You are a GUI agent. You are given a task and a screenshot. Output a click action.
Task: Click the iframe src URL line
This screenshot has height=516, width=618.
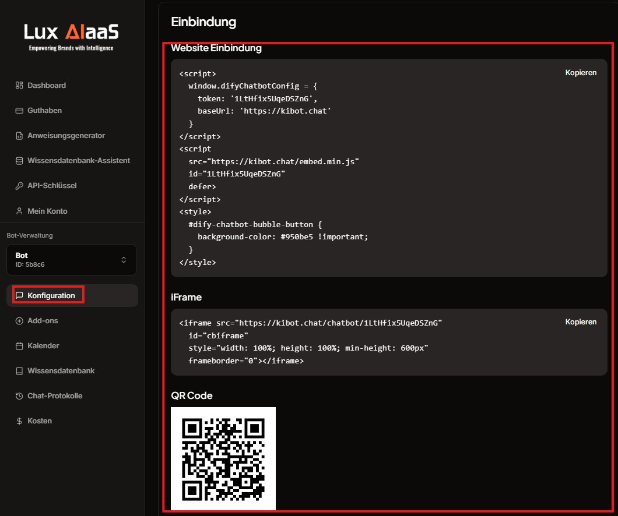pos(311,323)
